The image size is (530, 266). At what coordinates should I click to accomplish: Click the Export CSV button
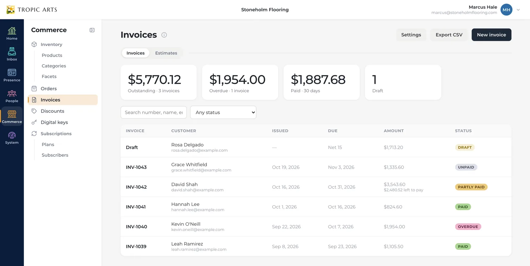click(449, 35)
